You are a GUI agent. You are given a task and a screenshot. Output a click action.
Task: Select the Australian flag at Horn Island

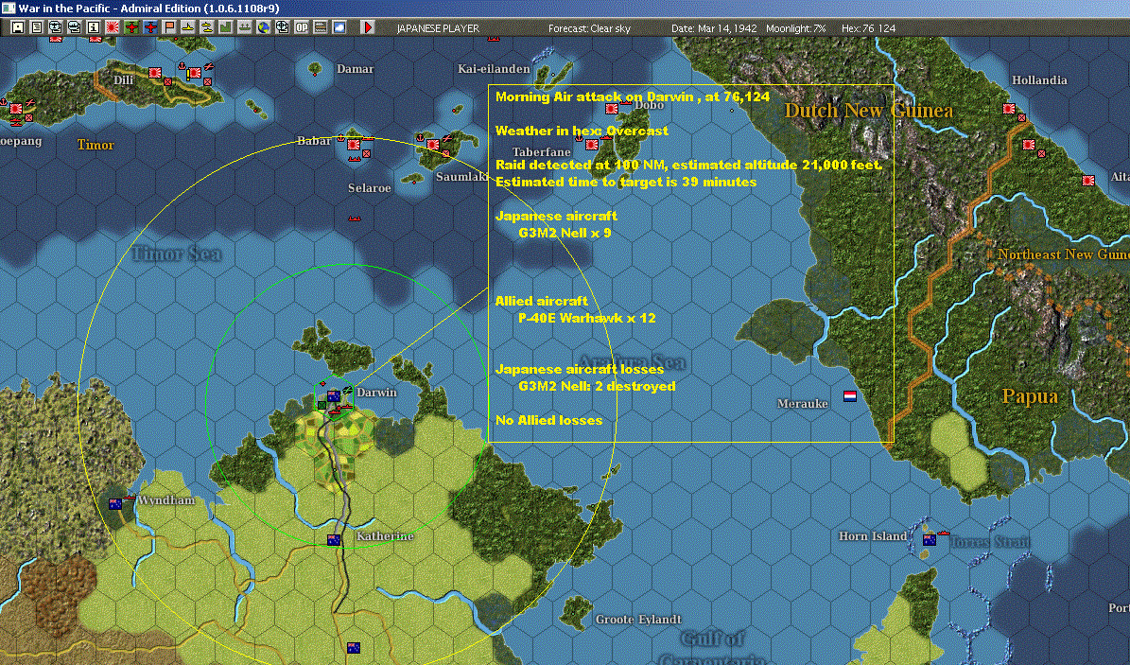[x=930, y=539]
